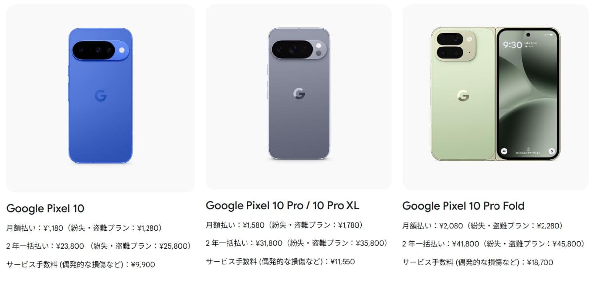The width and height of the screenshot is (594, 284).
Task: Tap the bottom-right shortcut icon on the Fold screen
Action: click(x=552, y=151)
